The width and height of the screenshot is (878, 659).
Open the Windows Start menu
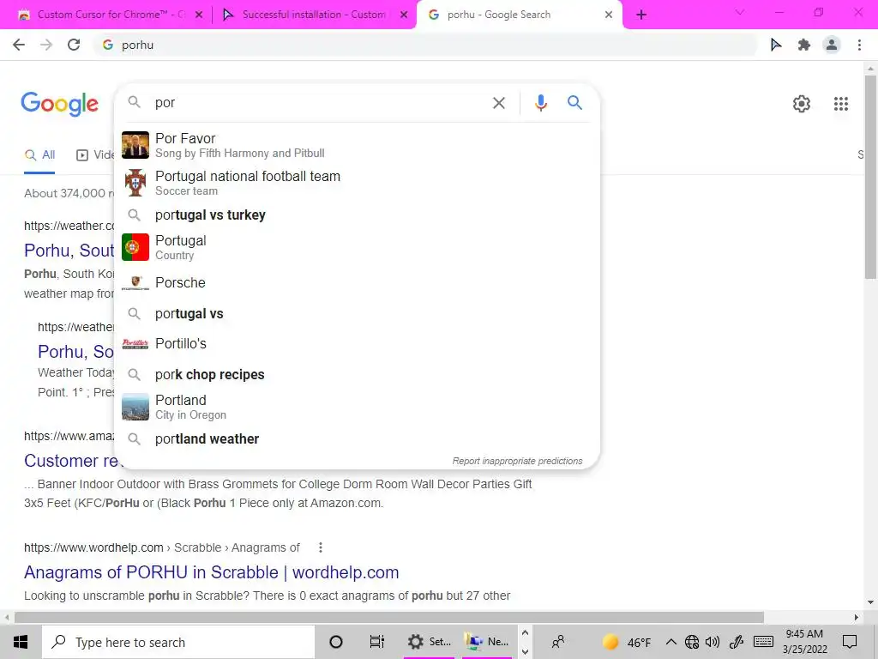coord(21,642)
